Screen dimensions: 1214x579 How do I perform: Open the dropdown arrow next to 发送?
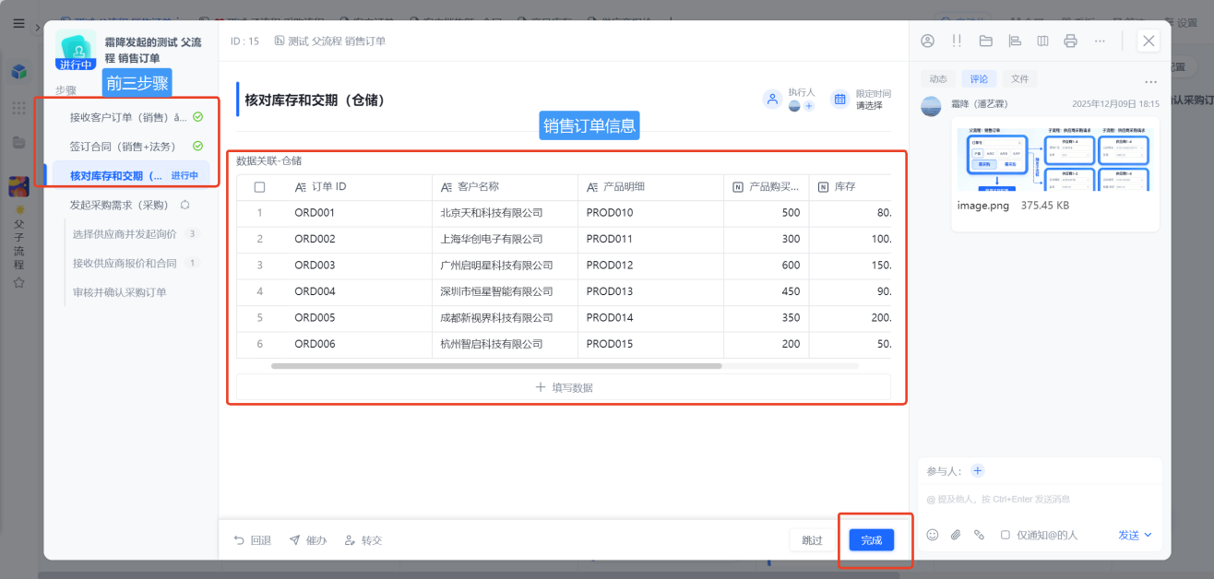1149,535
